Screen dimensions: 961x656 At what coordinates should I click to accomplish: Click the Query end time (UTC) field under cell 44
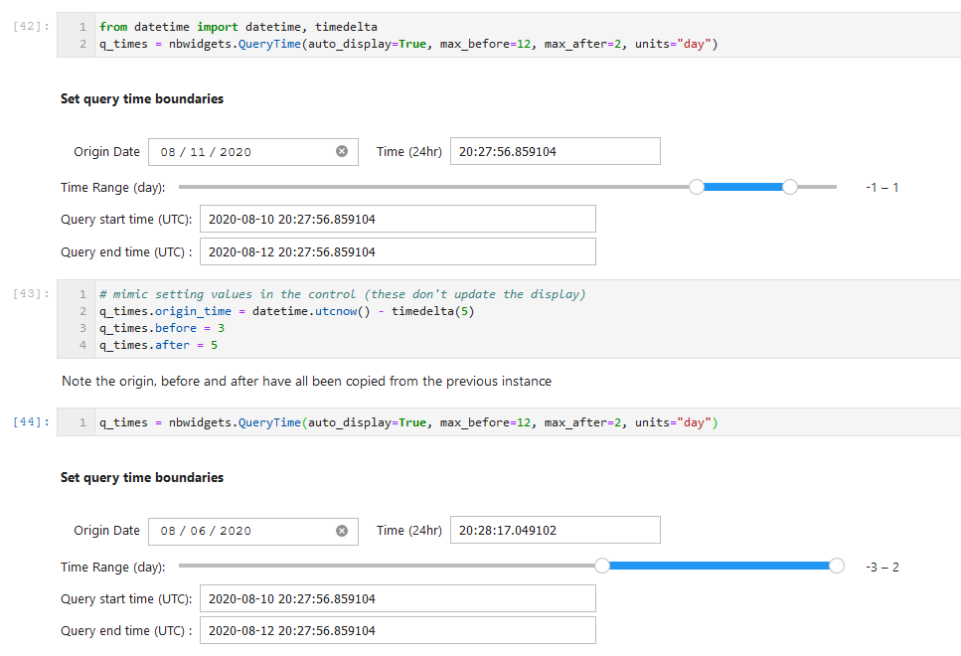coord(398,630)
